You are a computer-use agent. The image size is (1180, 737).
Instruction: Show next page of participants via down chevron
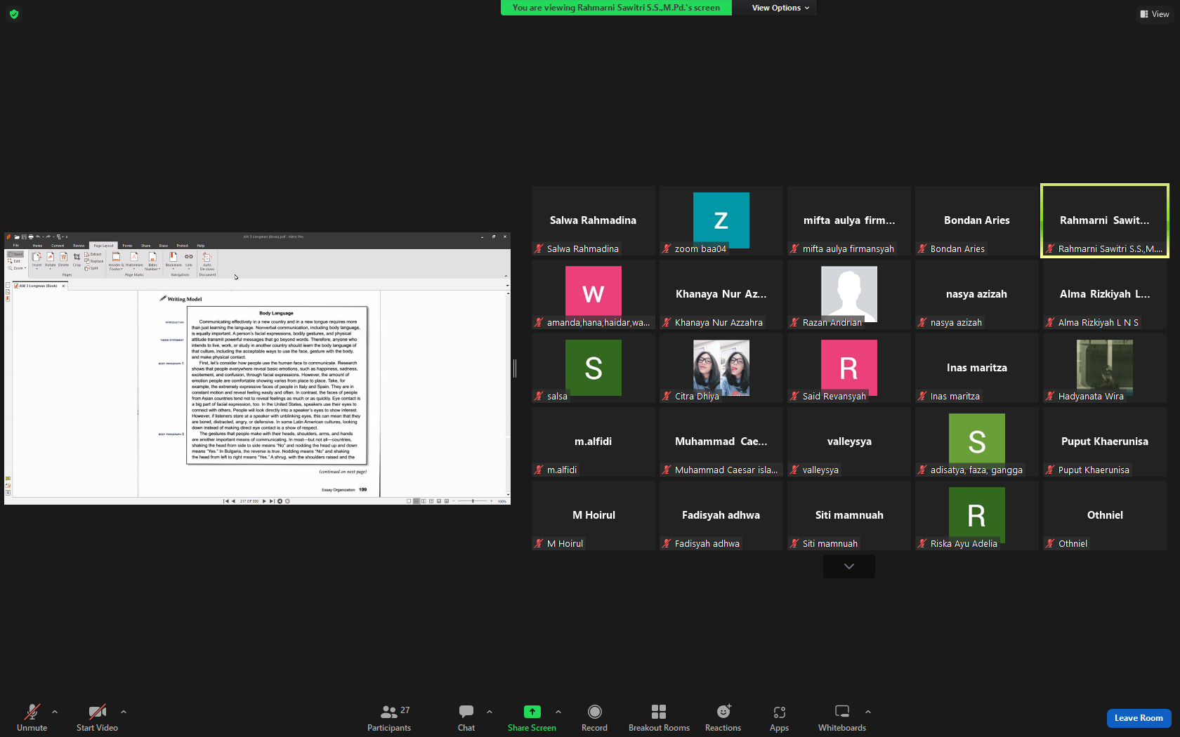[849, 566]
